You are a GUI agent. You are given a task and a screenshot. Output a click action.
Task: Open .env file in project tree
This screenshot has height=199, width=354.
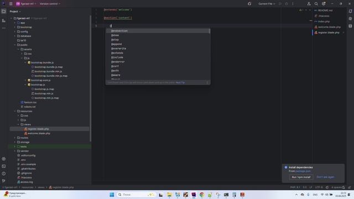[x=22, y=160]
